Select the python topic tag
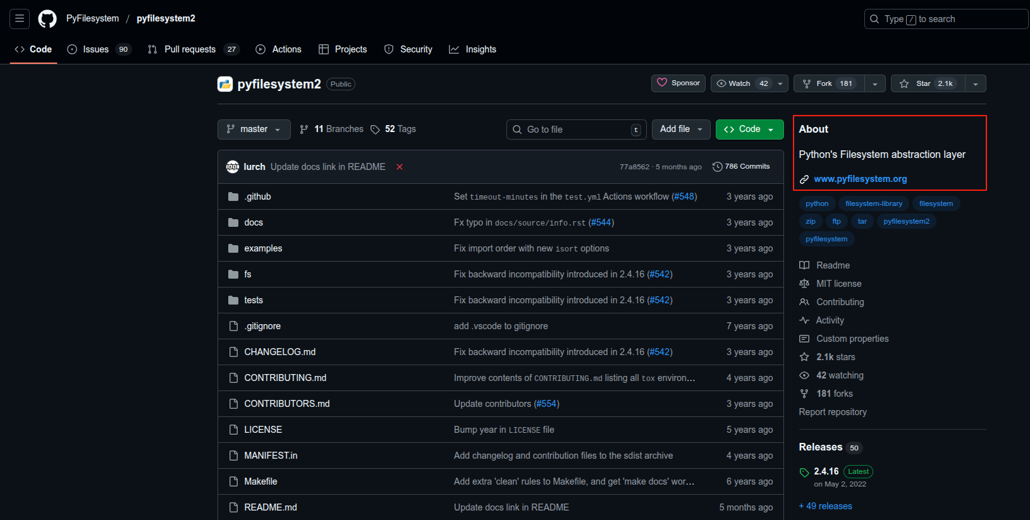 (817, 203)
